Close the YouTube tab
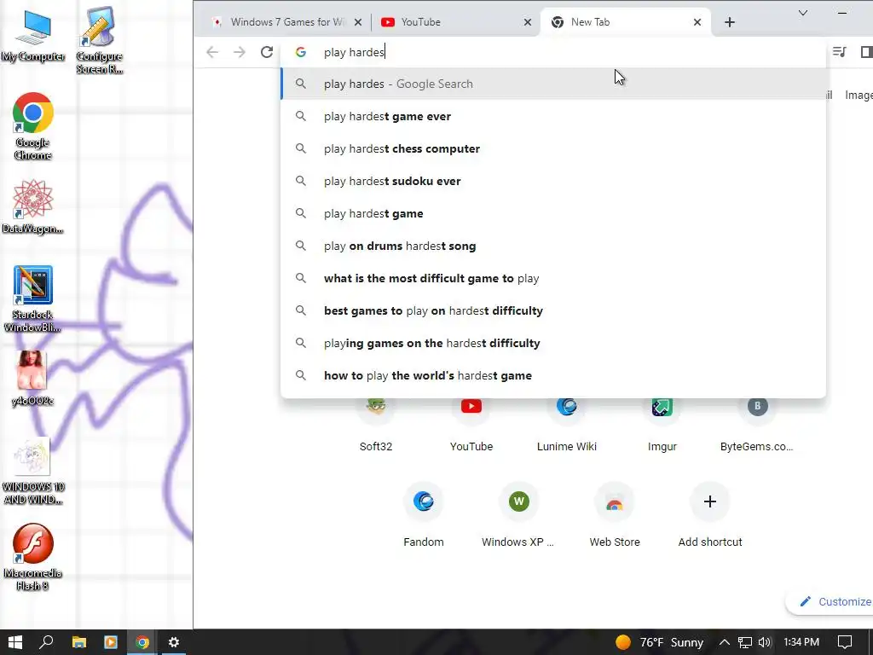 coord(528,22)
